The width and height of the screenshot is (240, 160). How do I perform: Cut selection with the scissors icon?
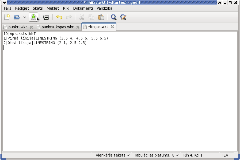82,17
